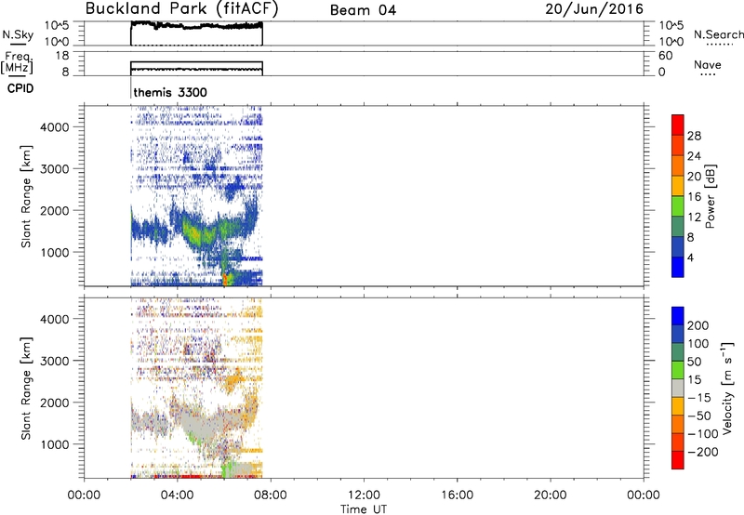744x515 pixels.
Task: Click the yellow-orange 16–20 dB Power swatch
Action: click(x=678, y=185)
